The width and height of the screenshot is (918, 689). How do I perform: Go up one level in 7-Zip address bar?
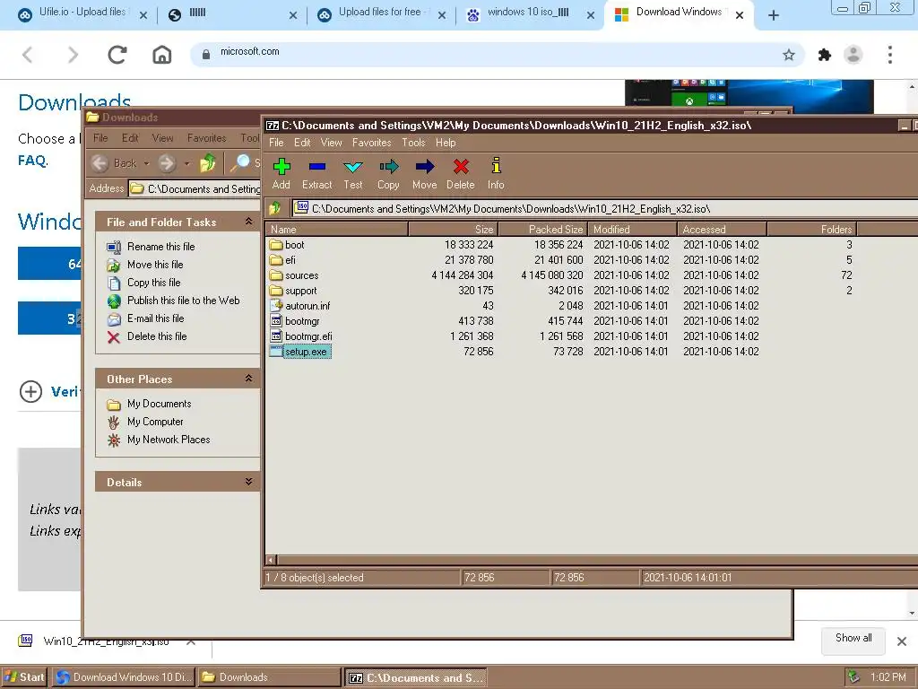click(275, 208)
